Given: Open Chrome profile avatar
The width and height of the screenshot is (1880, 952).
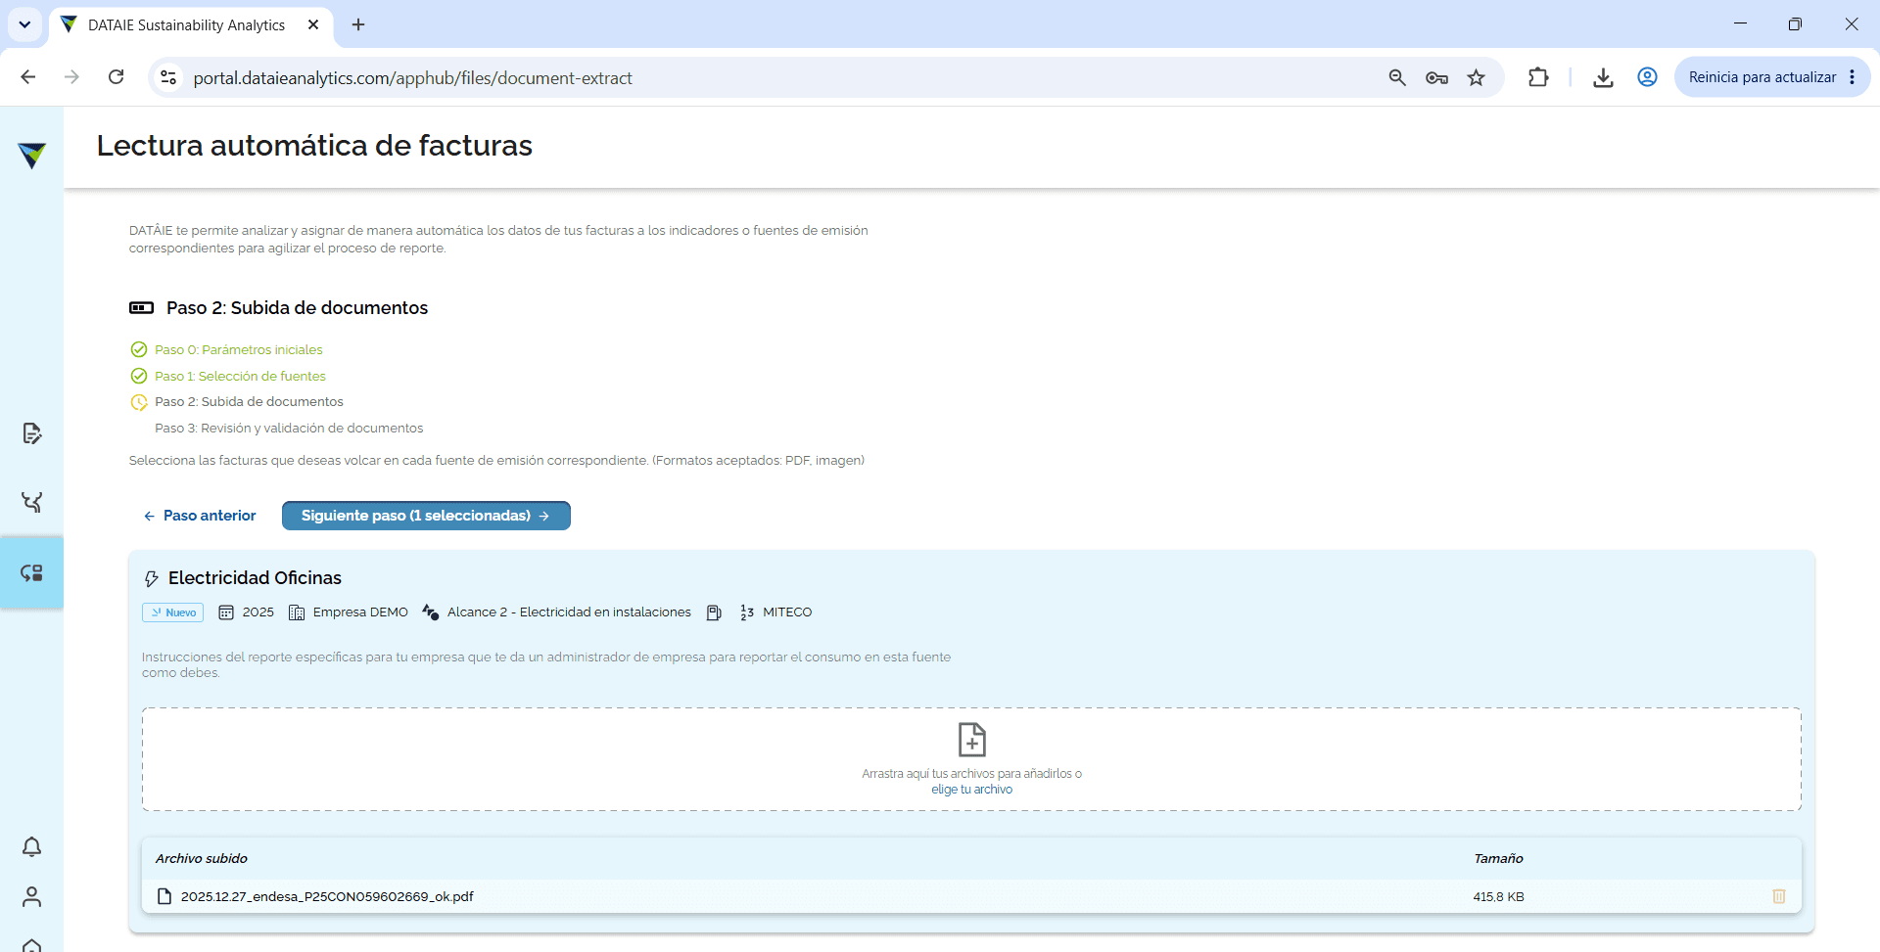Looking at the screenshot, I should tap(1647, 77).
